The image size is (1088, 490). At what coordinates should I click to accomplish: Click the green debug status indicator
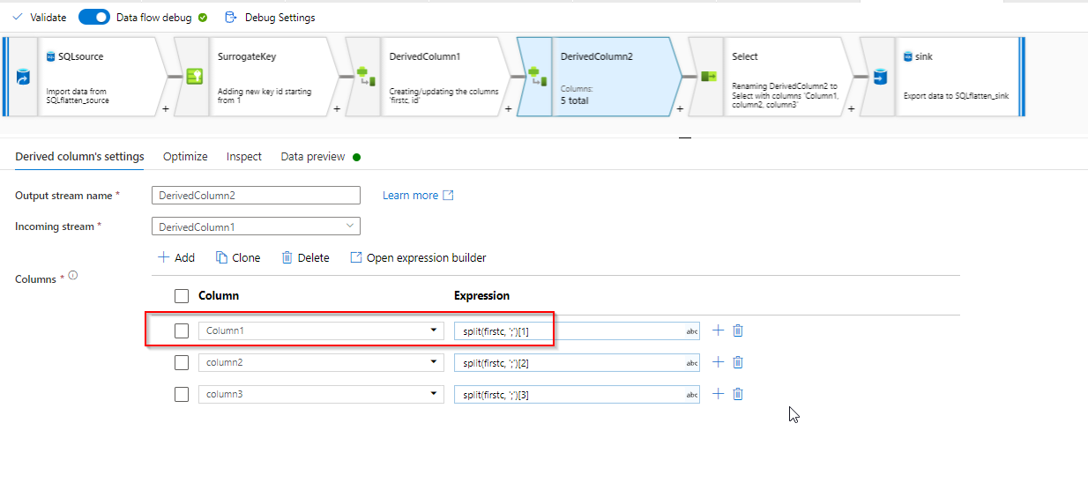point(204,17)
